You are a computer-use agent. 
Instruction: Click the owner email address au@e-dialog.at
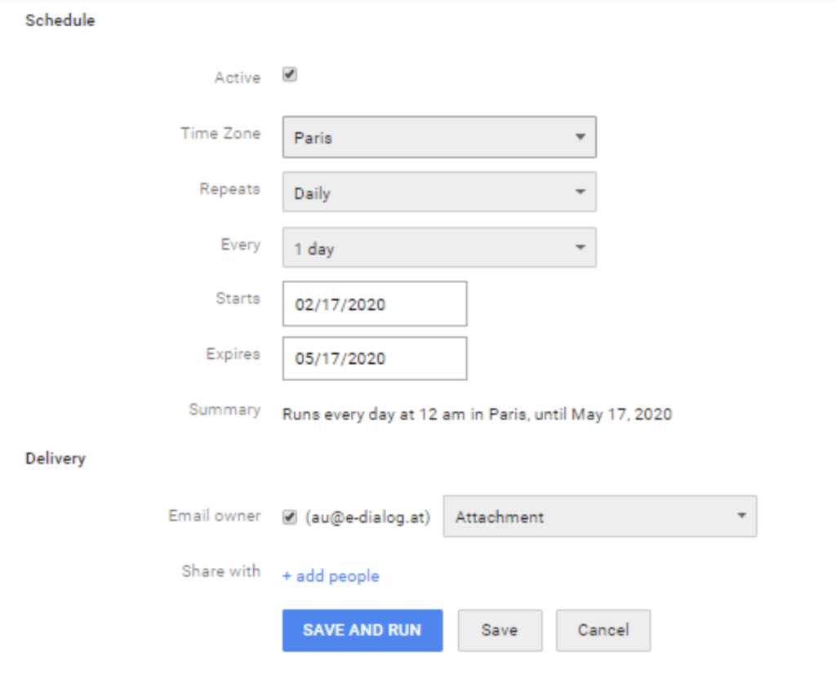(x=365, y=515)
